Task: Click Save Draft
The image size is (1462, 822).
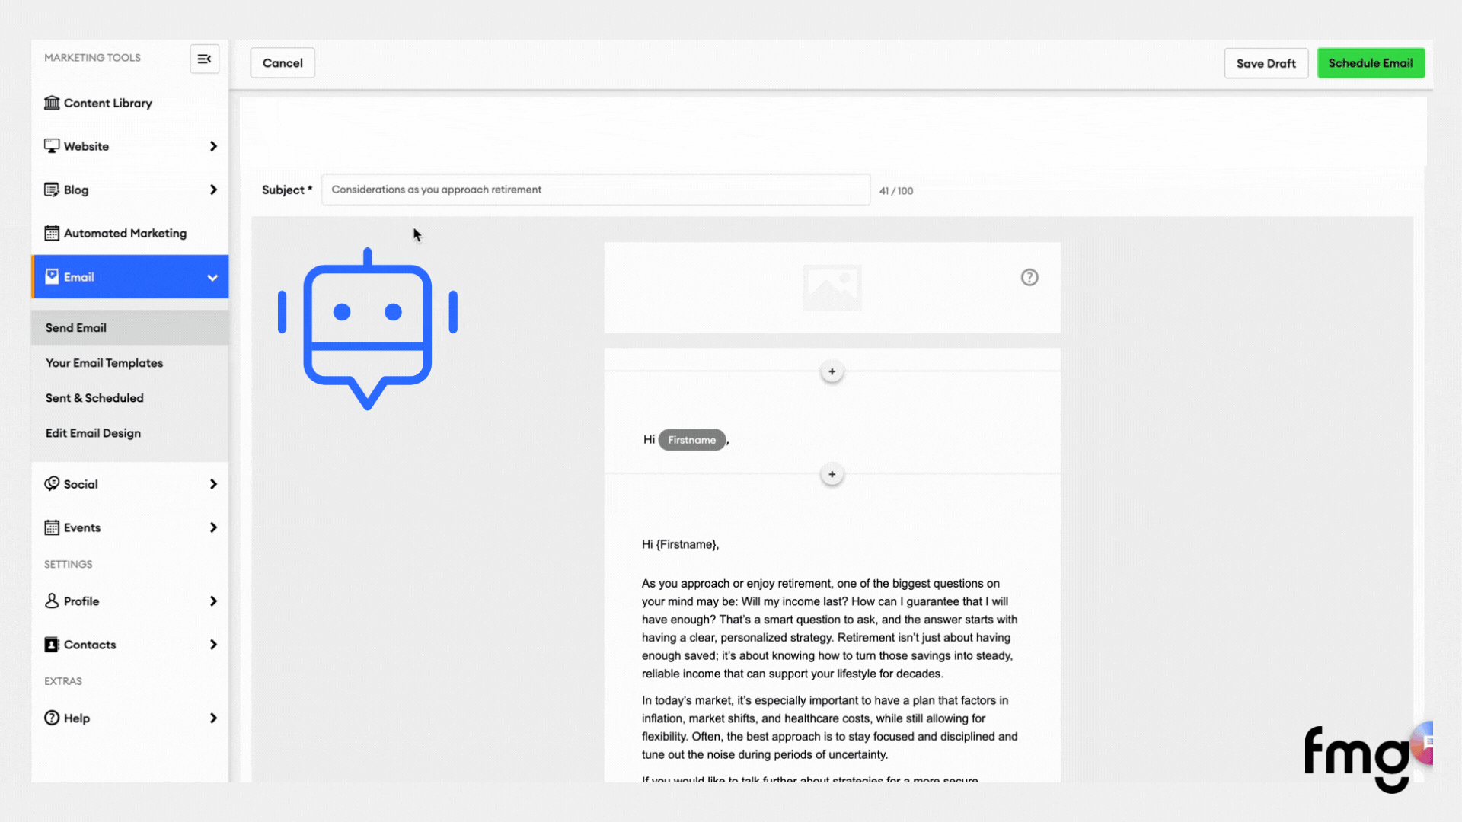Action: pyautogui.click(x=1266, y=63)
